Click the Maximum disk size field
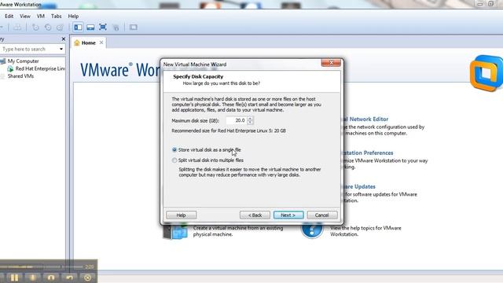This screenshot has width=503, height=283. click(x=236, y=120)
